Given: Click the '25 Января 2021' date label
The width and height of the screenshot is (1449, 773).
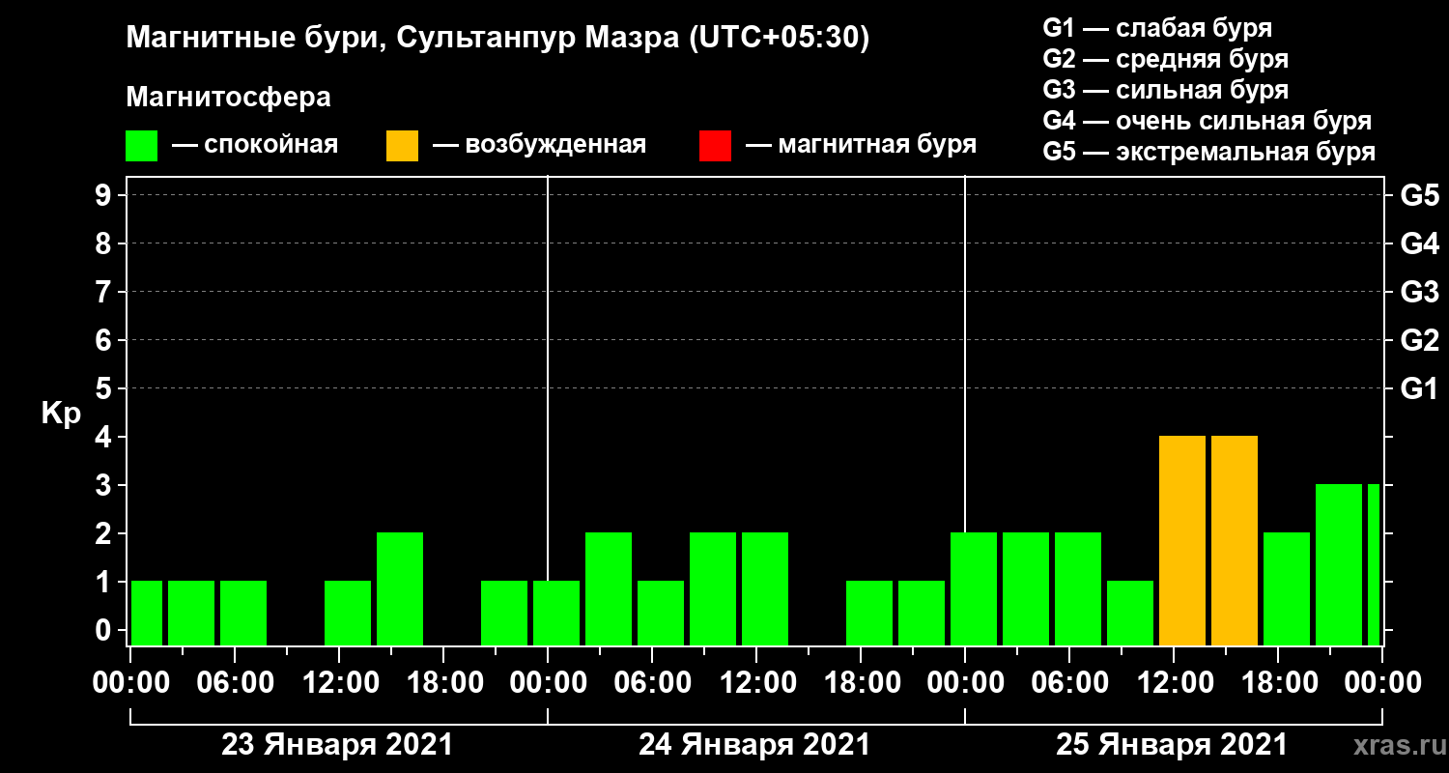Looking at the screenshot, I should pyautogui.click(x=1172, y=745).
